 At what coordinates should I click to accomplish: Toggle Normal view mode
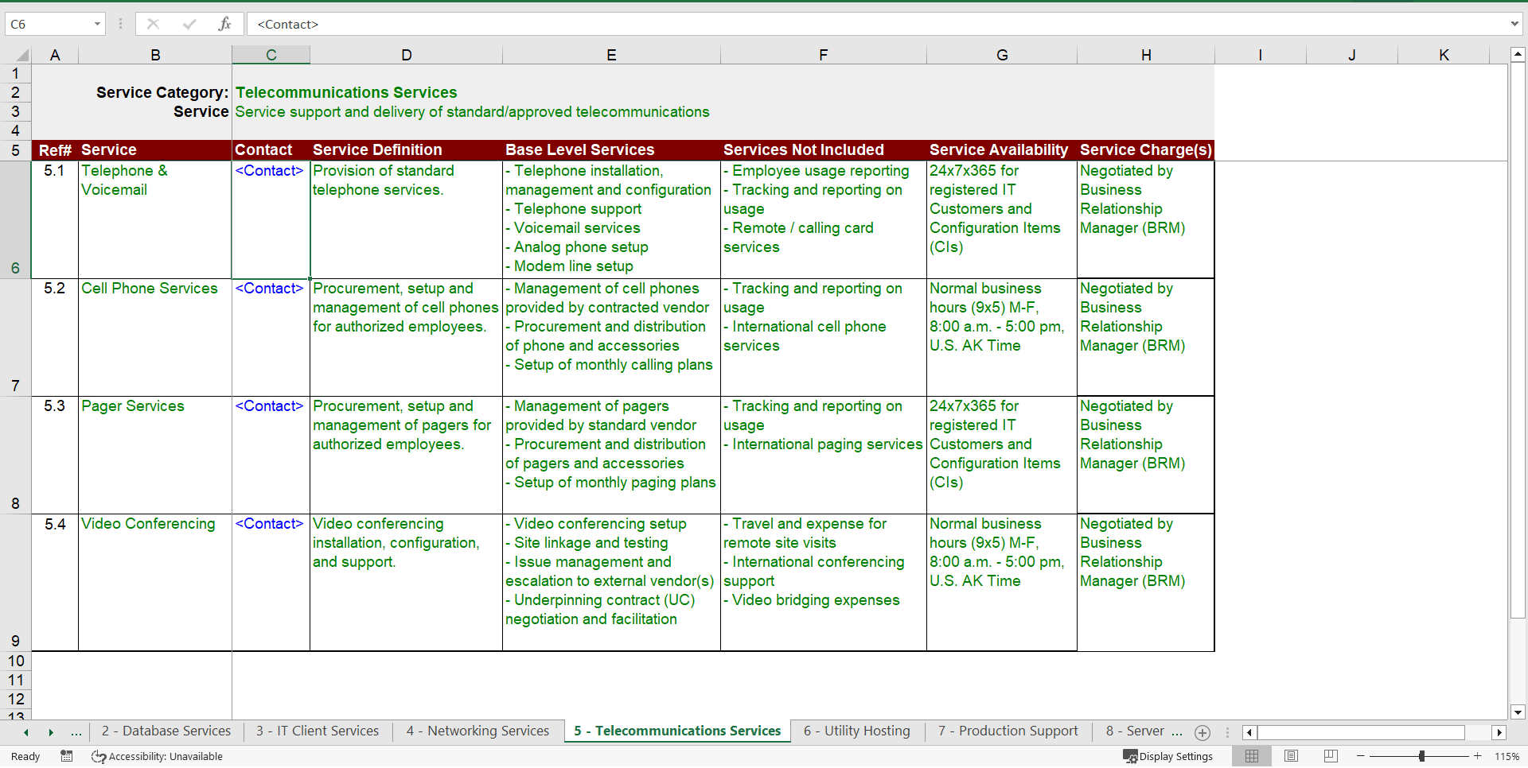coord(1252,756)
